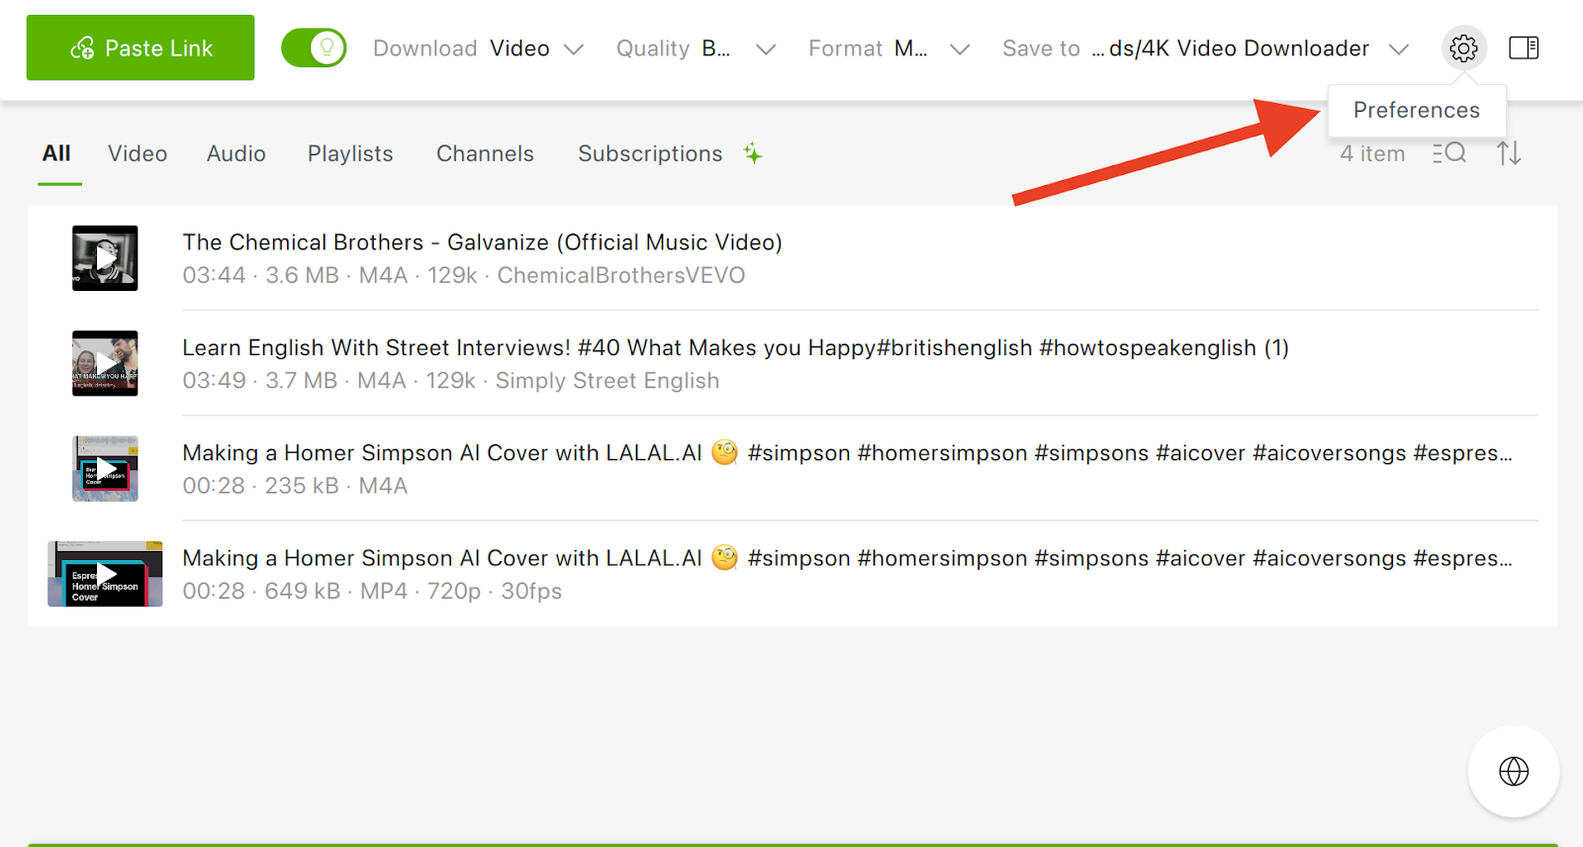Open Preferences with the gear icon
1583x847 pixels.
pos(1463,47)
